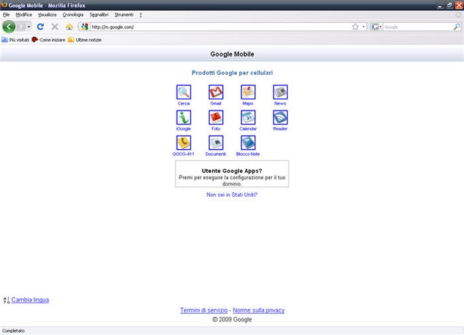Restore down the Firefox window
Image resolution: width=464 pixels, height=335 pixels.
[449, 5]
